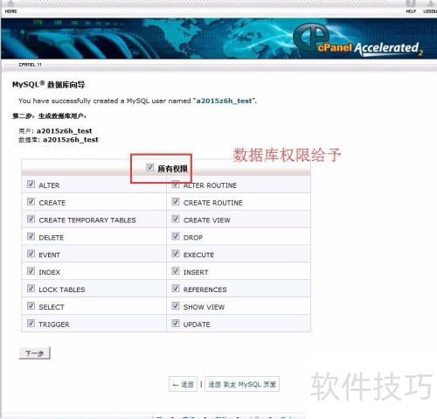This screenshot has height=419, width=437.
Task: Uncheck the ALTER ROUTINE checkbox
Action: pos(176,184)
